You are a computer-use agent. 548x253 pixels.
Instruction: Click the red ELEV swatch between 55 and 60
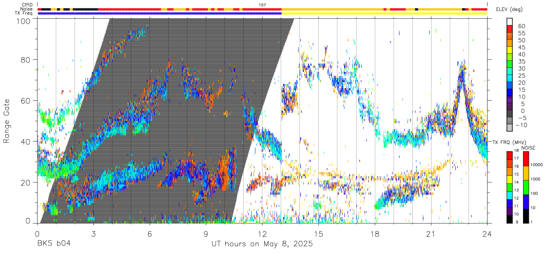pyautogui.click(x=510, y=29)
